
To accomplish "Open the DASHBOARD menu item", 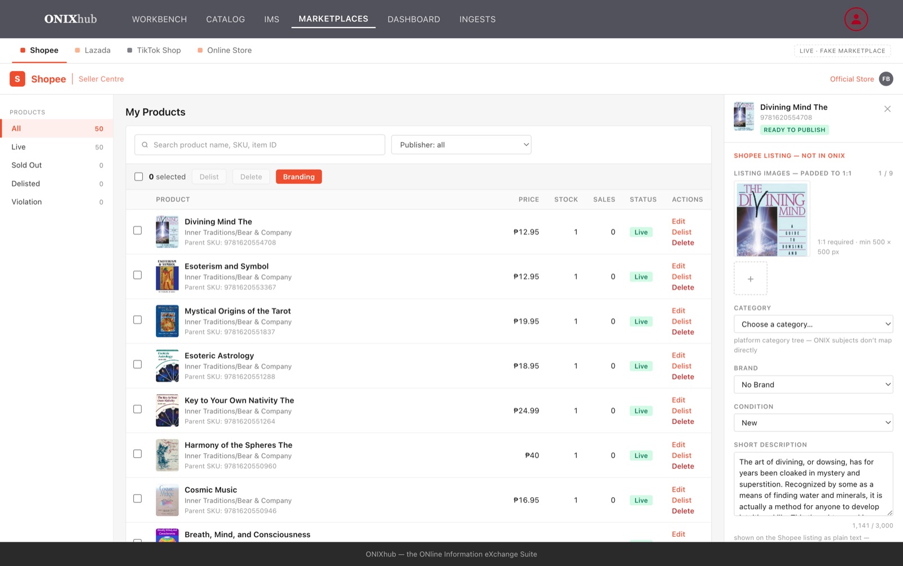I will (x=414, y=19).
